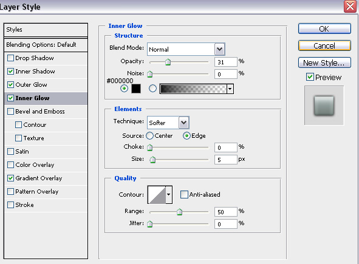Viewport: 359px width, 264px height.
Task: Click the New Style... button
Action: point(324,63)
